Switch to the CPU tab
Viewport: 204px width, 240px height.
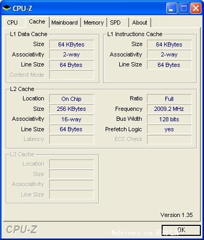pos(12,22)
